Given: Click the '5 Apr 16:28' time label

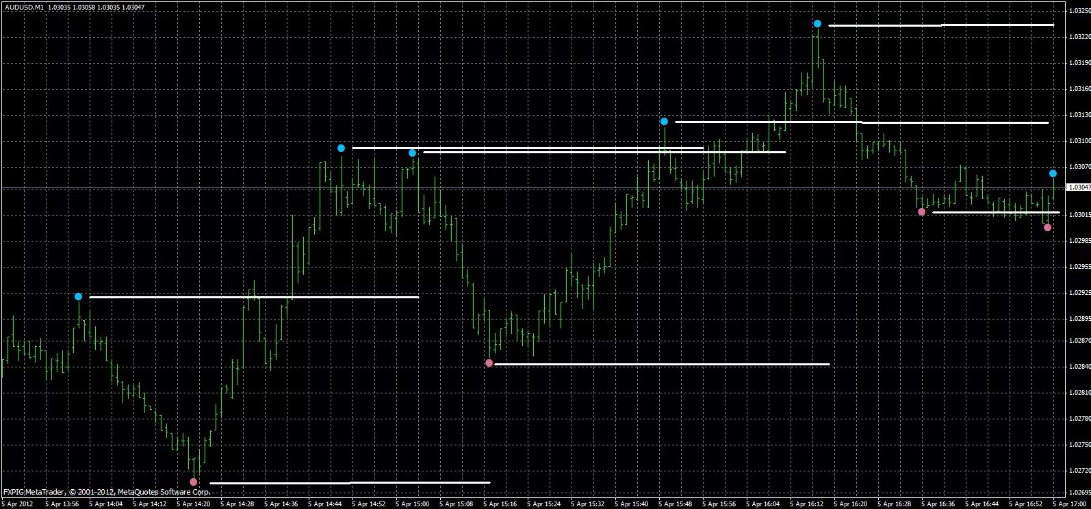Looking at the screenshot, I should (x=895, y=504).
